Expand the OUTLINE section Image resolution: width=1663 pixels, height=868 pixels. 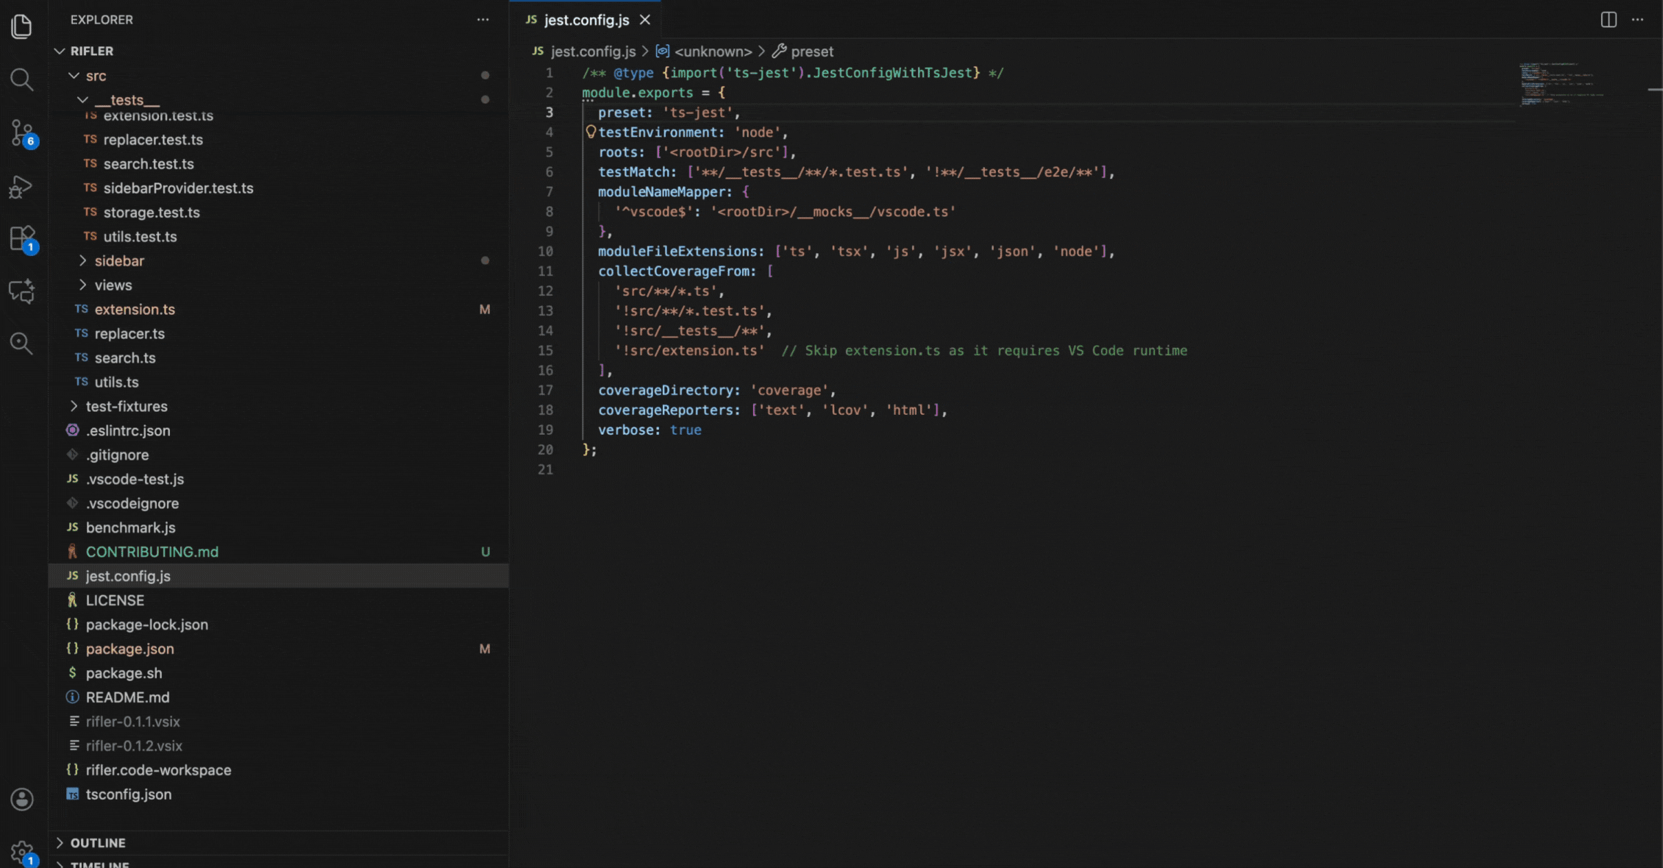[x=98, y=842]
